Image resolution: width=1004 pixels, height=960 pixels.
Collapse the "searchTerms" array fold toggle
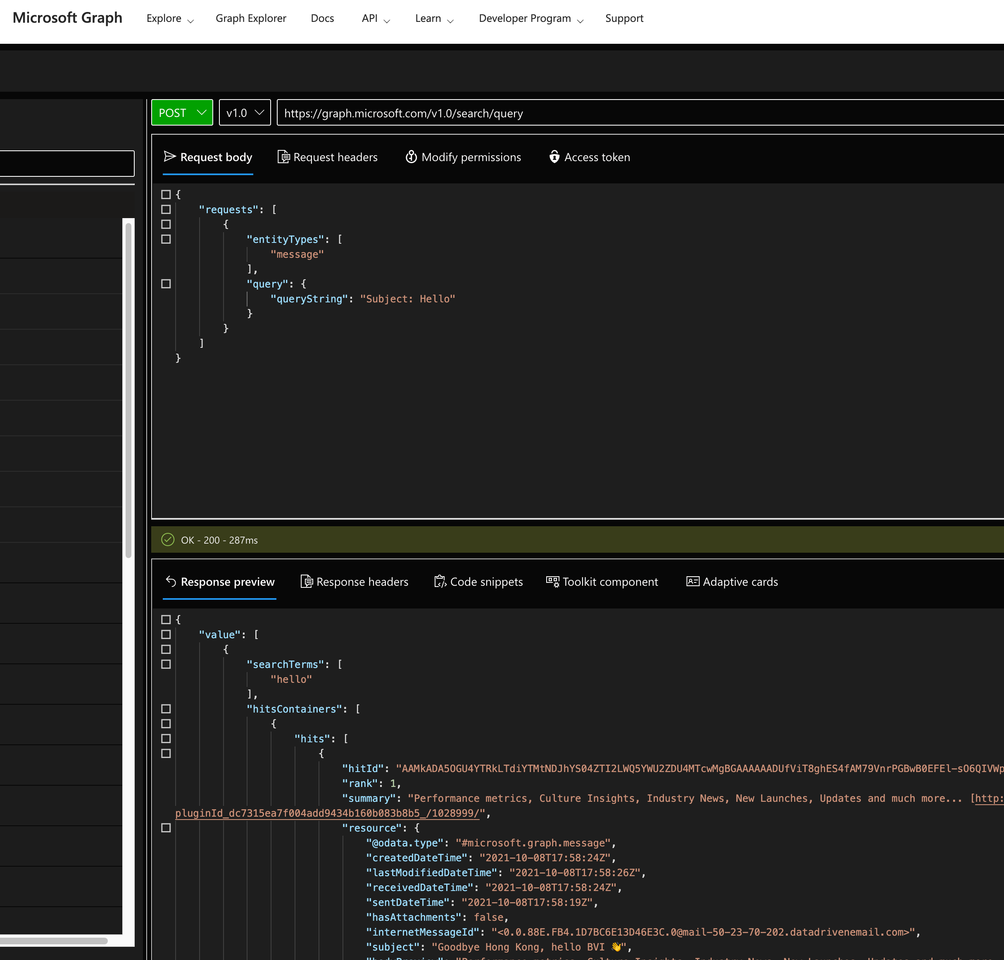click(x=166, y=664)
